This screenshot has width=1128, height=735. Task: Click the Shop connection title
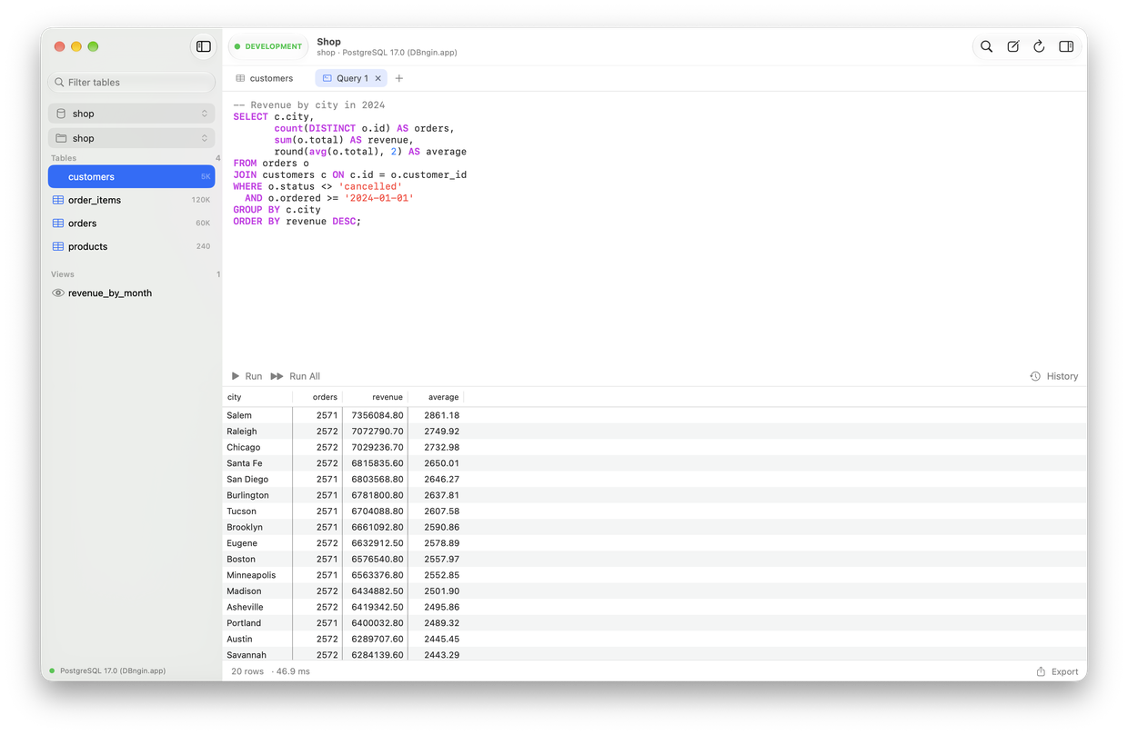coord(328,42)
